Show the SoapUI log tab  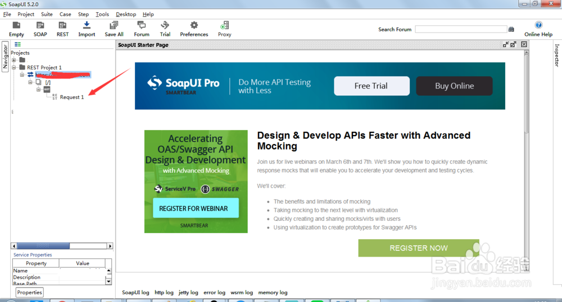pos(135,292)
